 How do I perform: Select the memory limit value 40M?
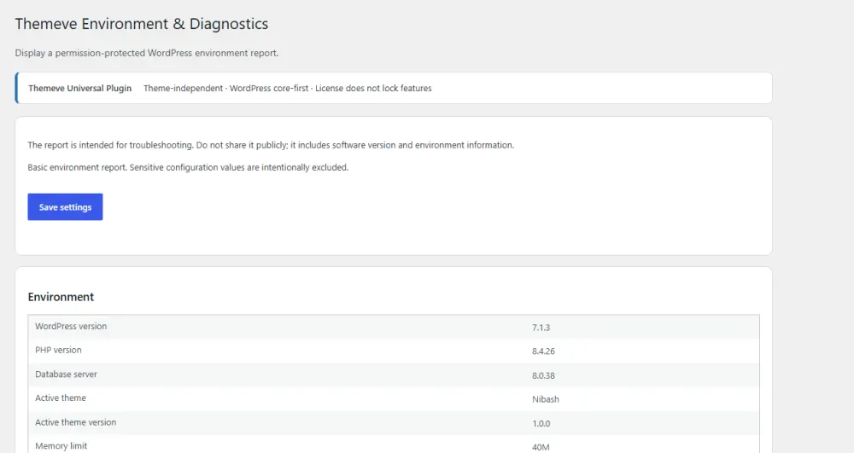point(541,447)
